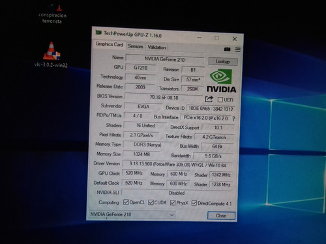Click the Bus Interface field PCIe x16
Screen dimensions: 326x244
pyautogui.click(x=205, y=118)
